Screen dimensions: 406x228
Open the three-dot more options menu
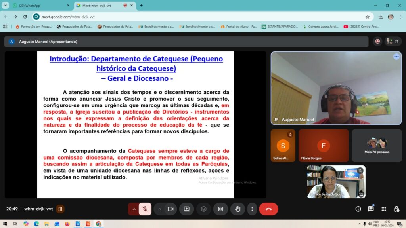click(252, 209)
